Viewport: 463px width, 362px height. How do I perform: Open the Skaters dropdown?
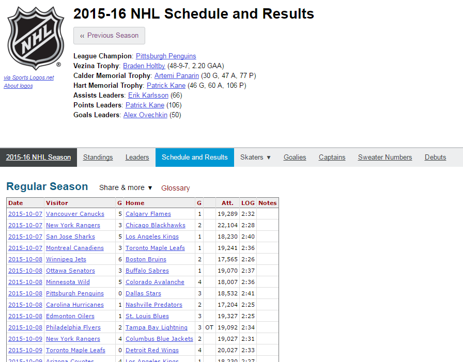click(255, 157)
